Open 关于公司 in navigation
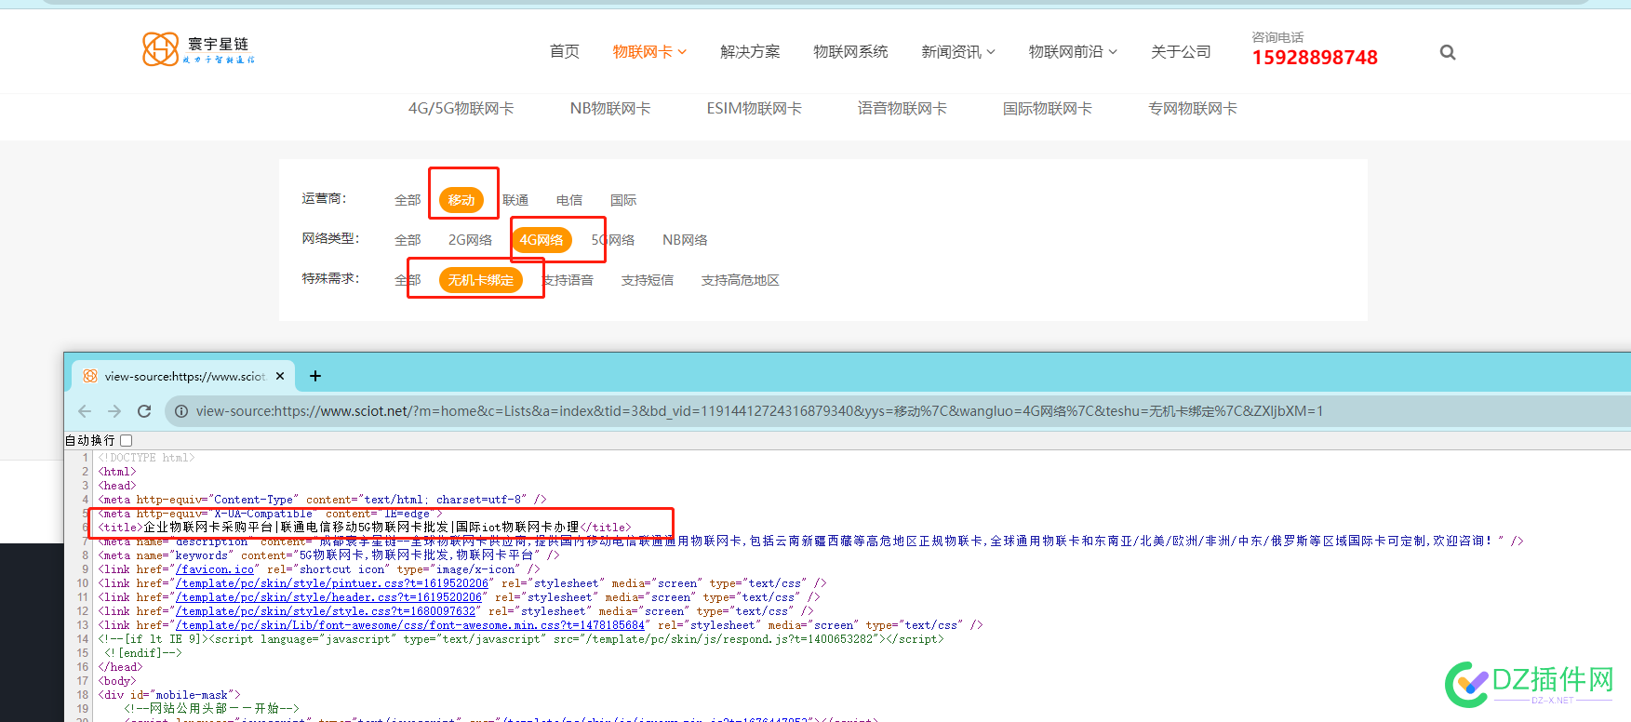This screenshot has height=722, width=1631. coord(1181,52)
